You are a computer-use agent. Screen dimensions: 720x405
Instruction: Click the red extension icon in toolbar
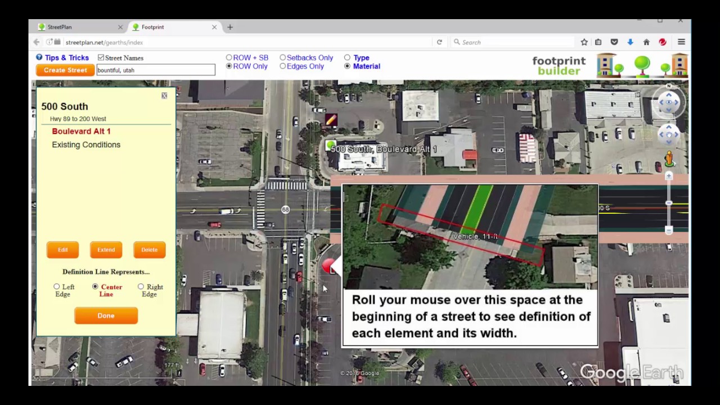tap(663, 42)
